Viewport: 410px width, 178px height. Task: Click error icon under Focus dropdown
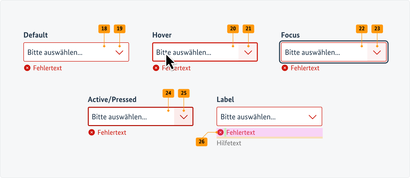[285, 68]
